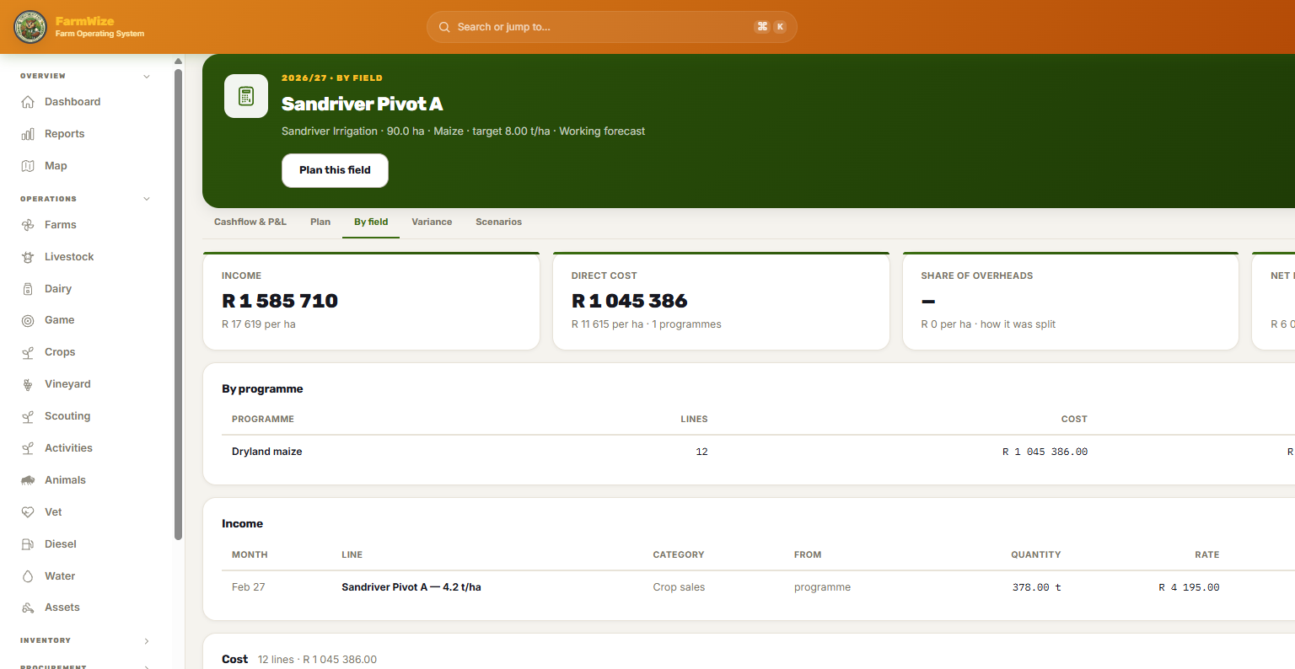Click the Diesel fuel pump icon
Image resolution: width=1295 pixels, height=669 pixels.
(28, 544)
